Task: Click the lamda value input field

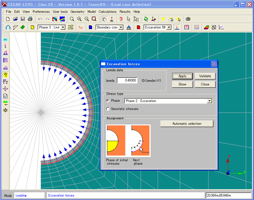Action: pos(127,80)
